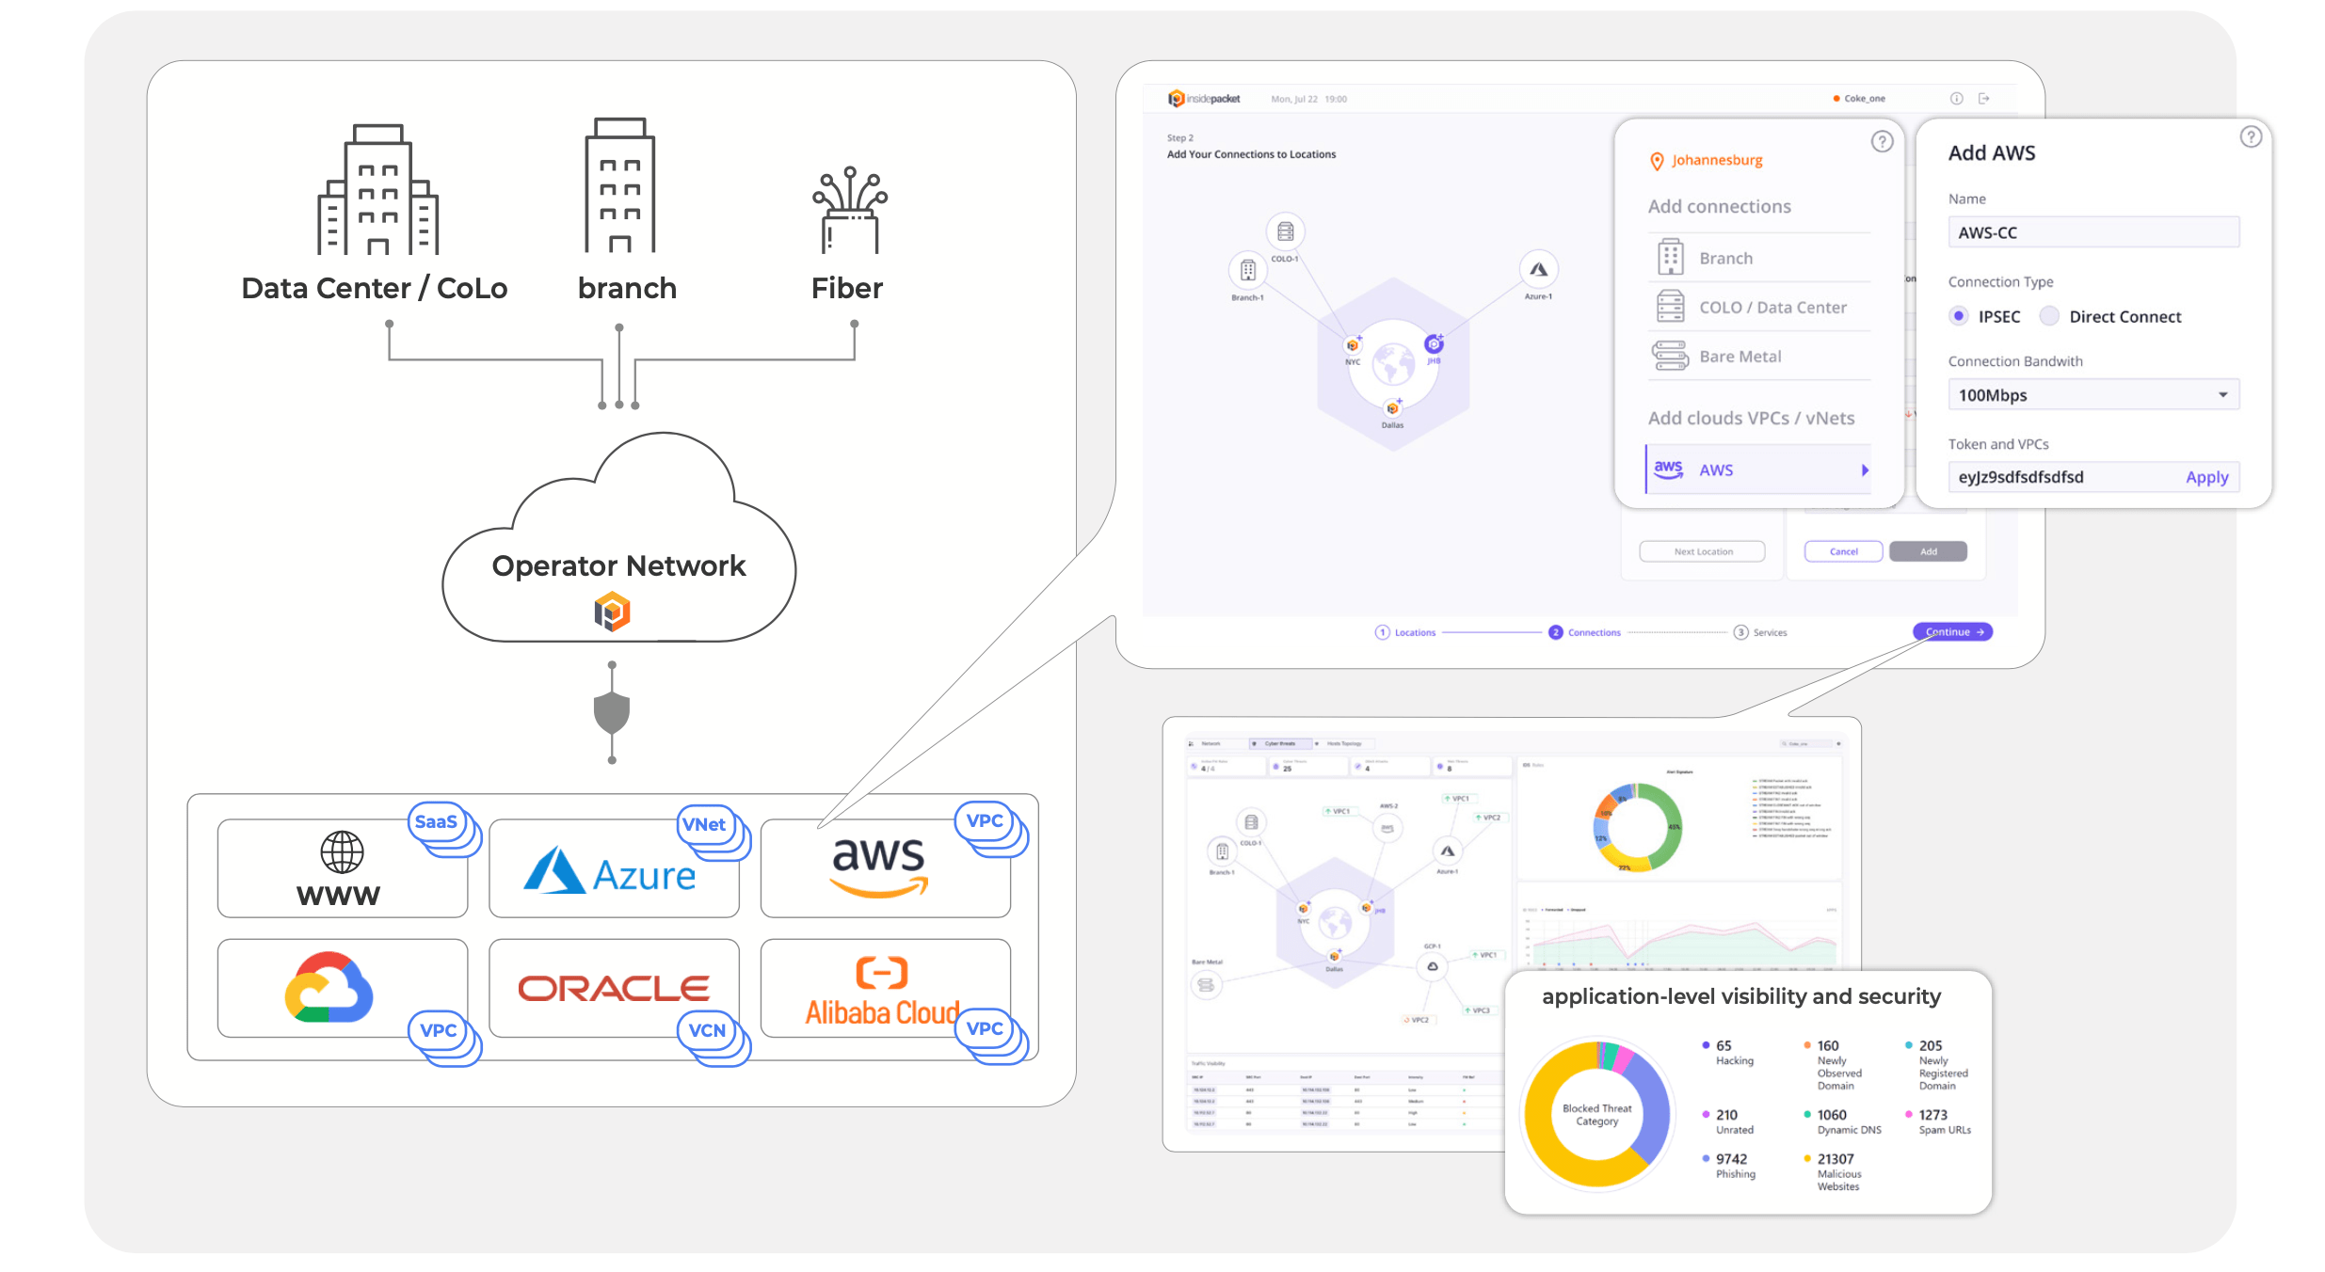Click the Name field containing AWS-CC

[2093, 232]
